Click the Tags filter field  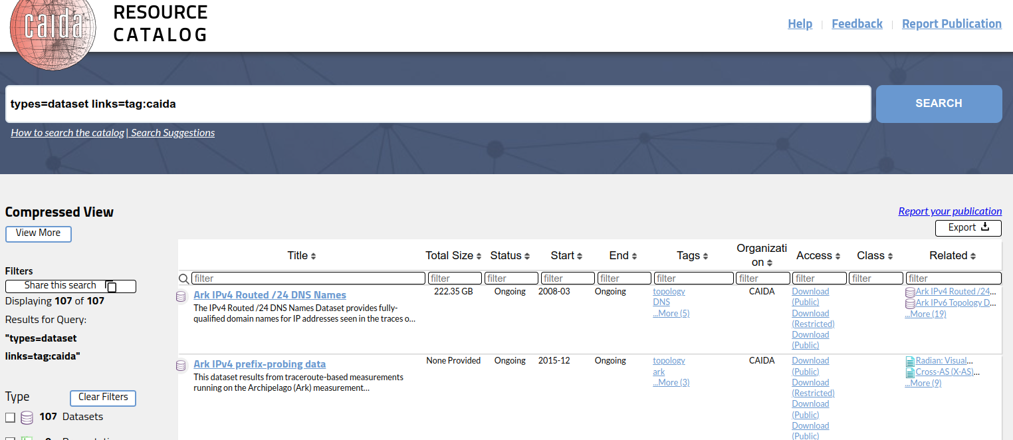click(693, 278)
